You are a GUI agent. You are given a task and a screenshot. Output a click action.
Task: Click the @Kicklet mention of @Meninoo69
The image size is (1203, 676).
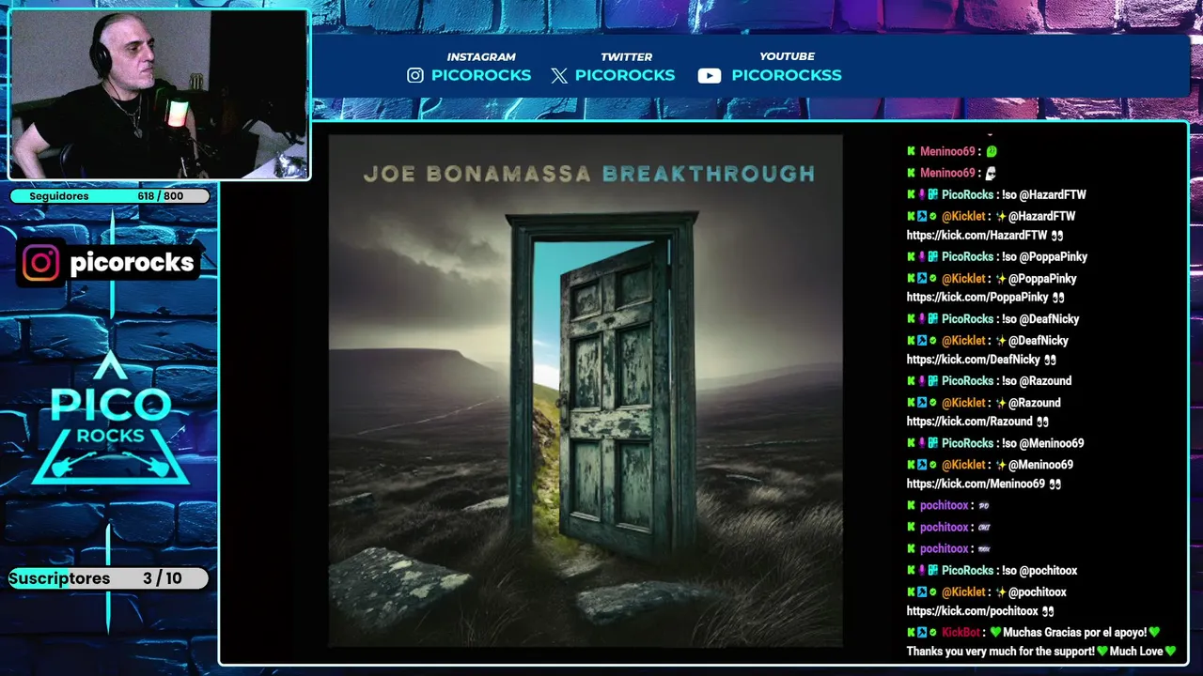1040,465
